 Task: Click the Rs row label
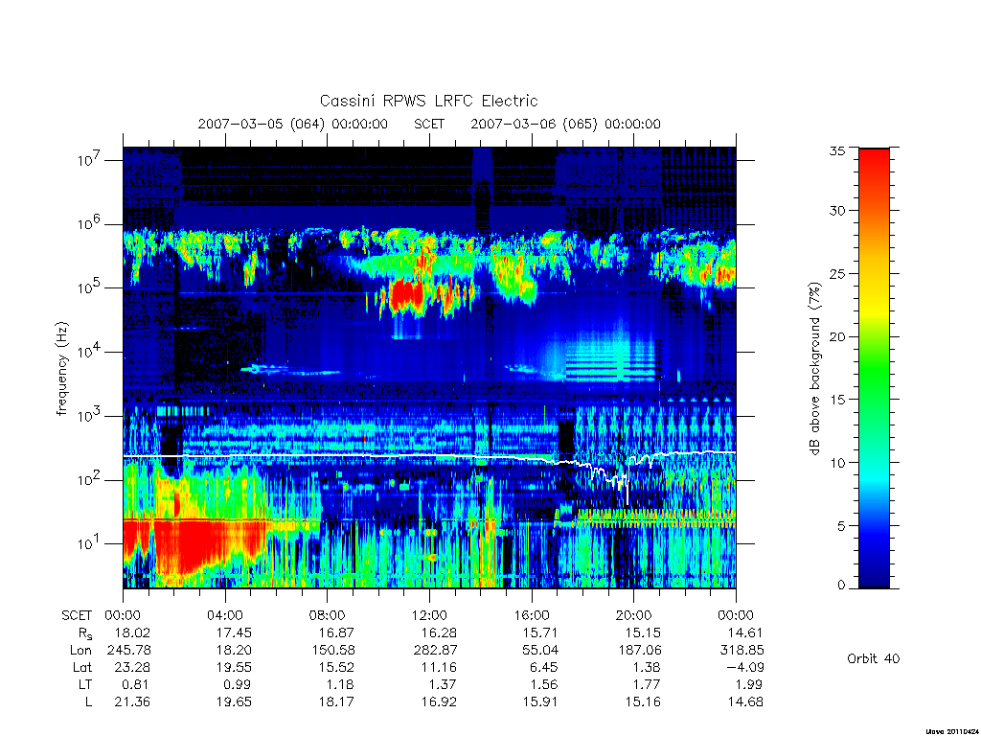pyautogui.click(x=85, y=633)
